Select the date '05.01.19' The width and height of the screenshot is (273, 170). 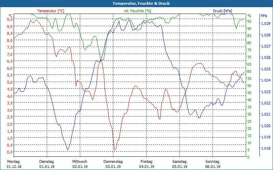point(180,167)
